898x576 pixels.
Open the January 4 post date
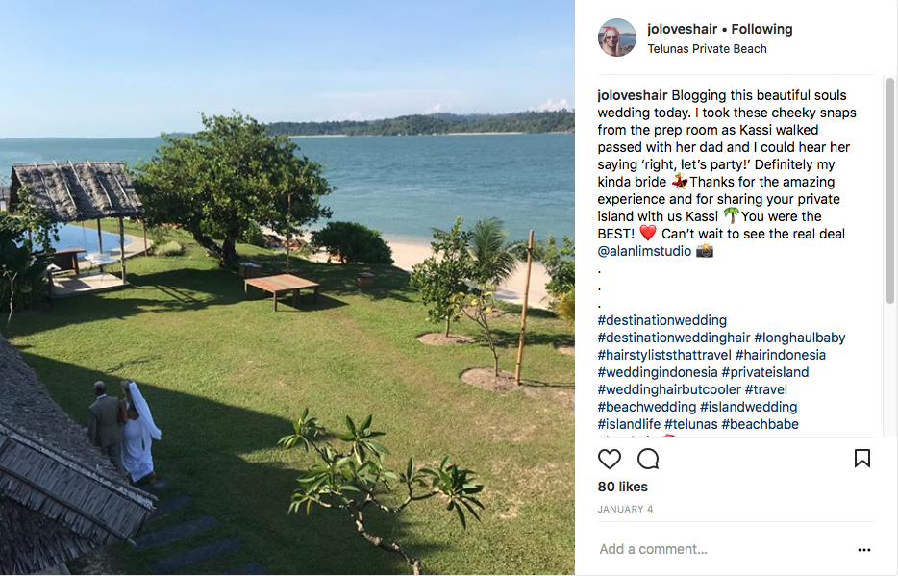625,509
